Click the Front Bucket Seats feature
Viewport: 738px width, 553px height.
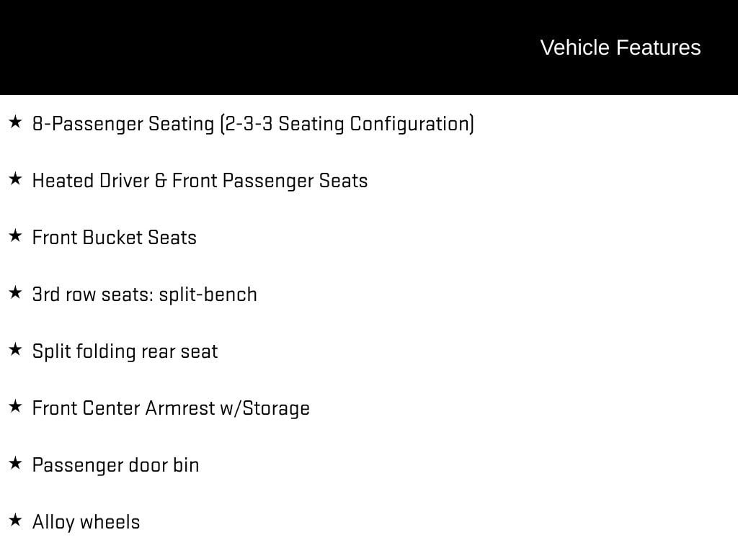tap(114, 238)
